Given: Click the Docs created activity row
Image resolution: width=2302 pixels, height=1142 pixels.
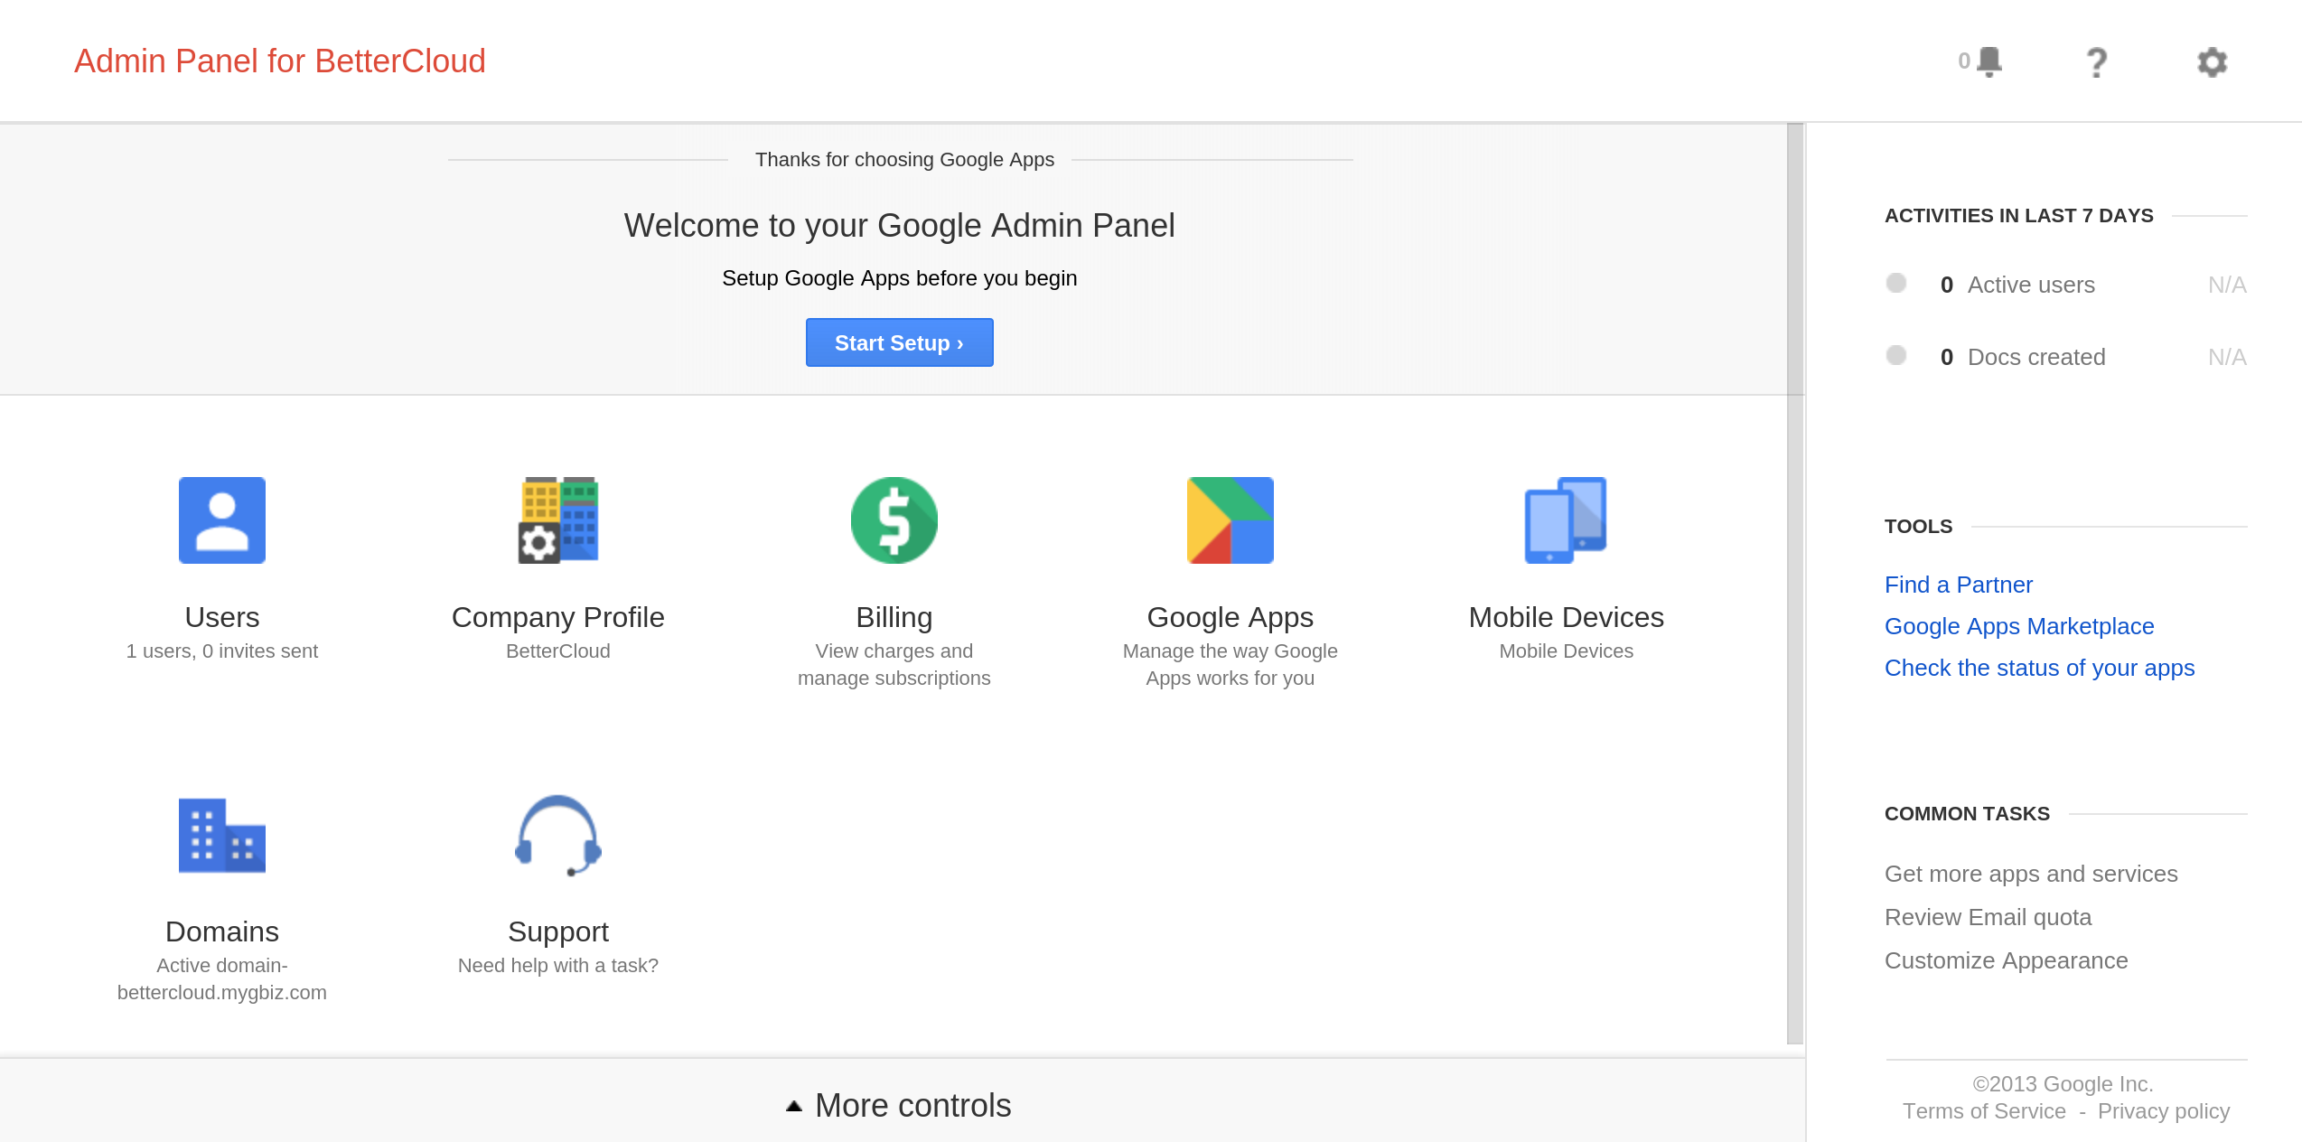Looking at the screenshot, I should pyautogui.click(x=2066, y=357).
